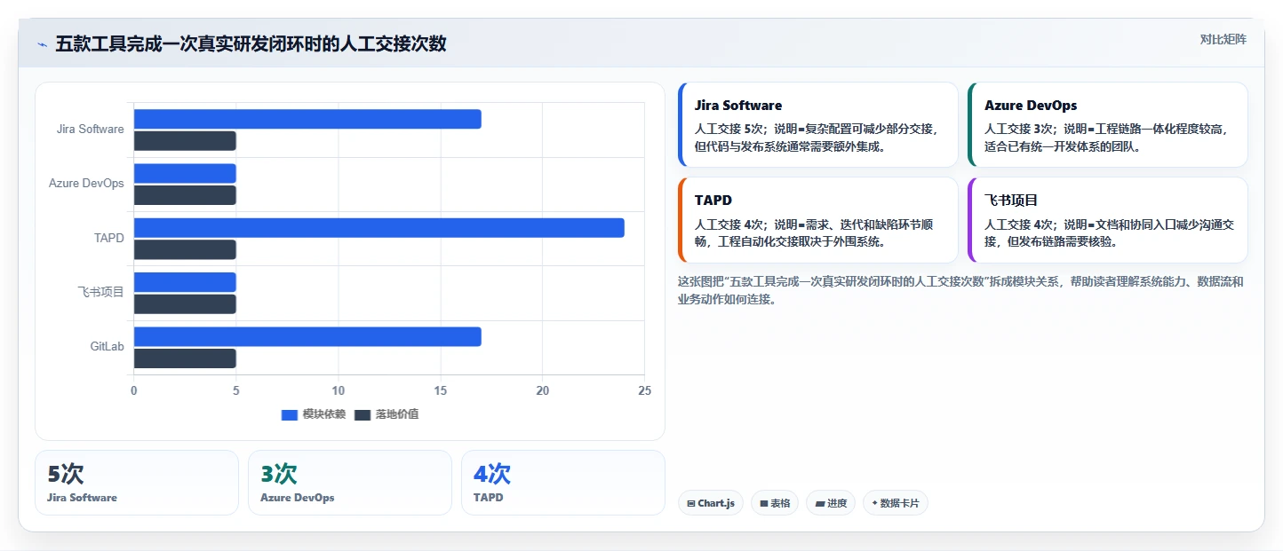This screenshot has height=551, width=1283.
Task: Click the GitLab axis label
Action: (108, 347)
